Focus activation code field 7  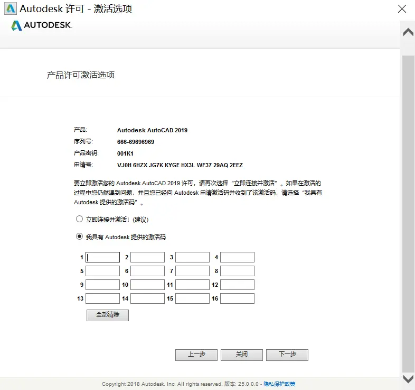point(192,271)
